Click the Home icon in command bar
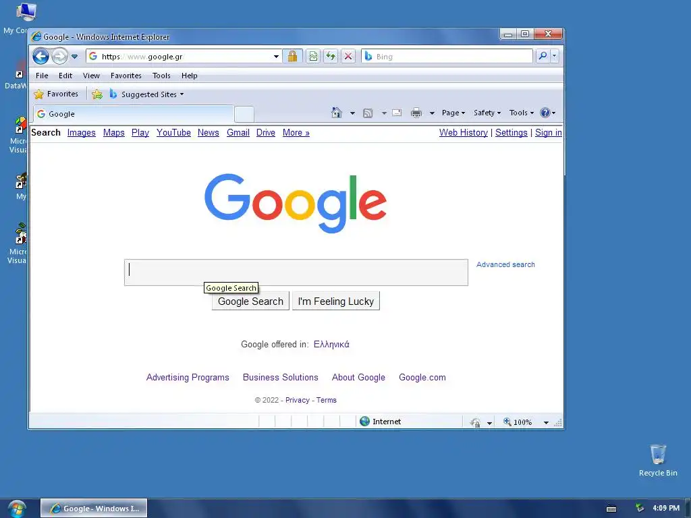 coord(337,113)
